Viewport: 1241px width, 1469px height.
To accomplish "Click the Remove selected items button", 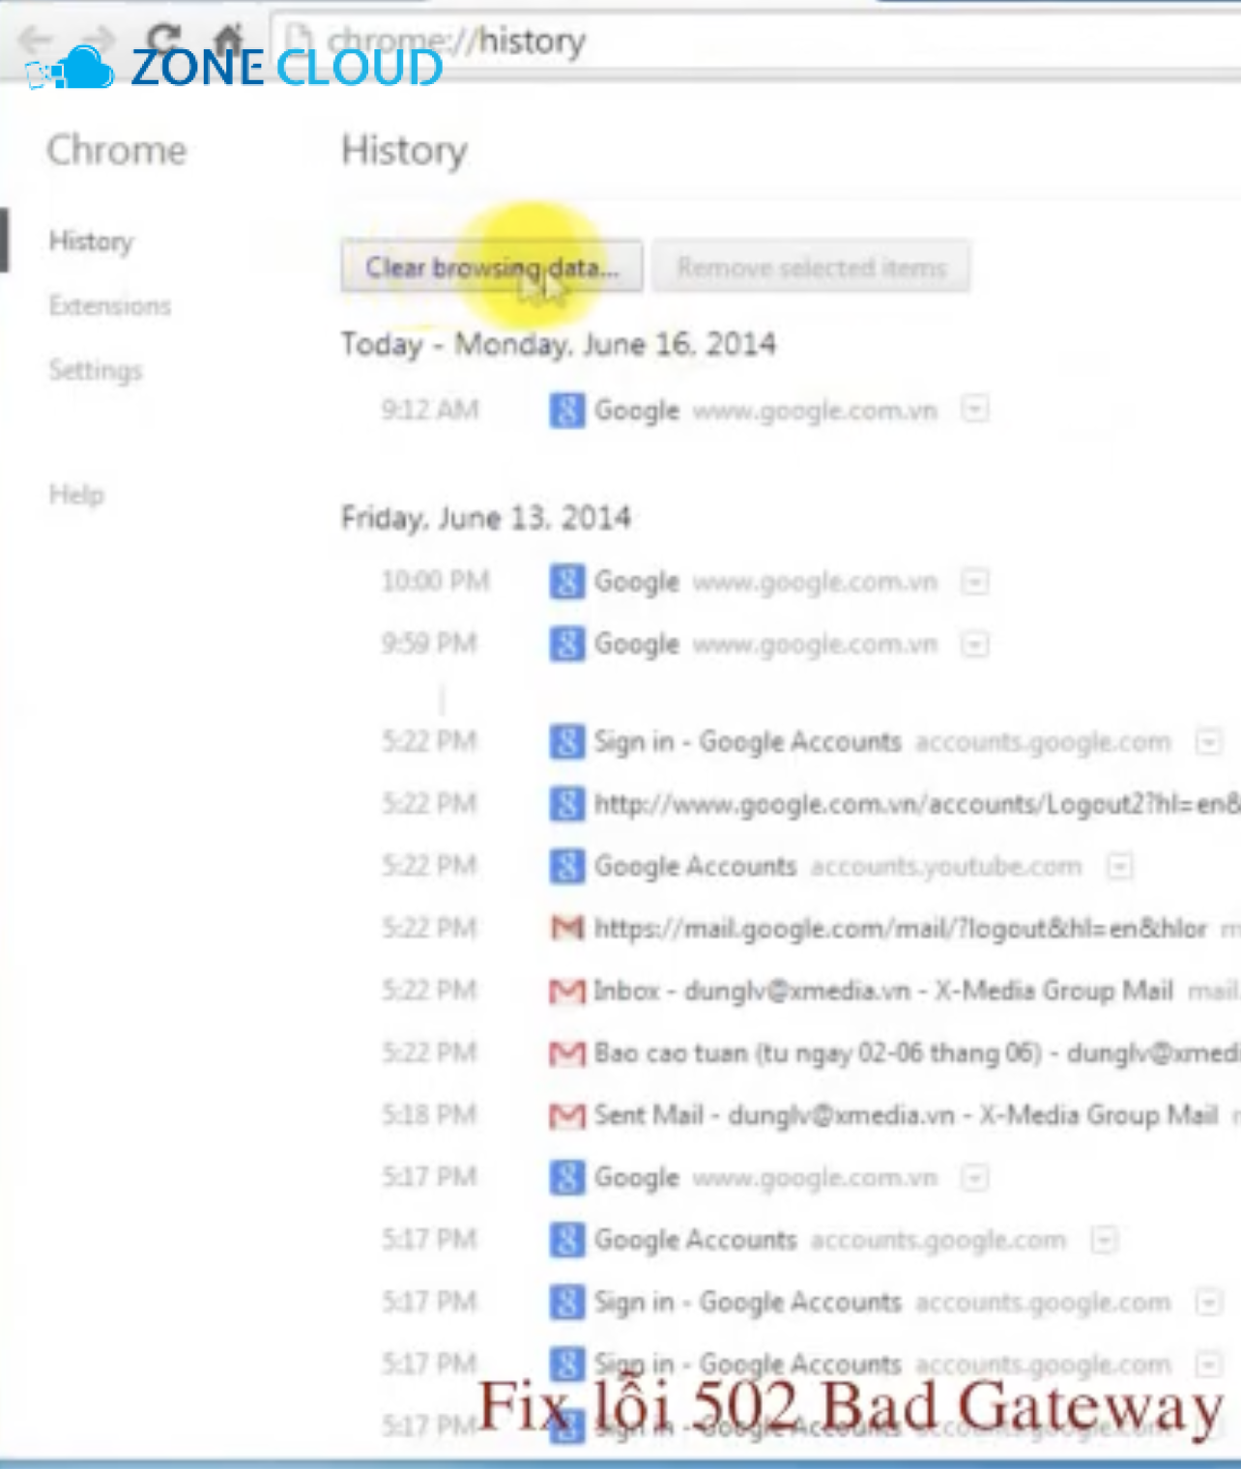I will pos(811,267).
